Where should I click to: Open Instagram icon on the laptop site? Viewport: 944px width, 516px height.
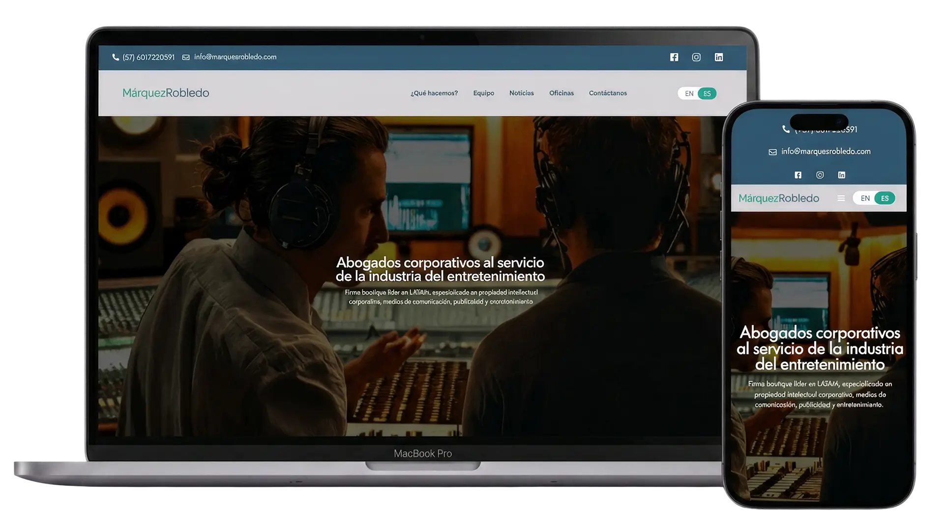coord(696,57)
